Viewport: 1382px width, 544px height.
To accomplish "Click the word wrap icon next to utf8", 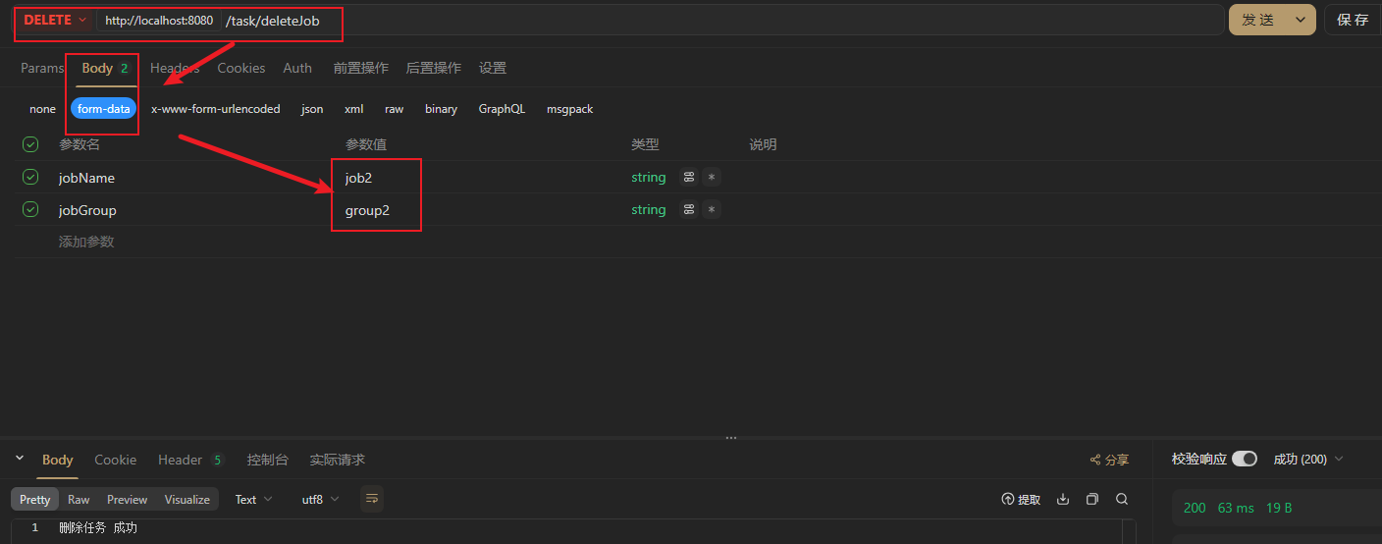I will pos(372,500).
